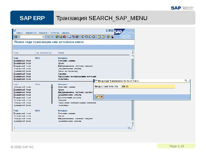Click the page-down button above scrollbar bottom arrow
The width and height of the screenshot is (206, 155).
pyautogui.click(x=133, y=122)
